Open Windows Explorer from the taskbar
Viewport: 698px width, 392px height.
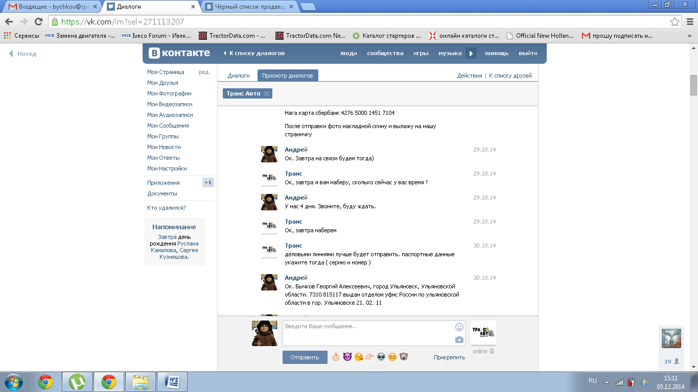pos(141,381)
